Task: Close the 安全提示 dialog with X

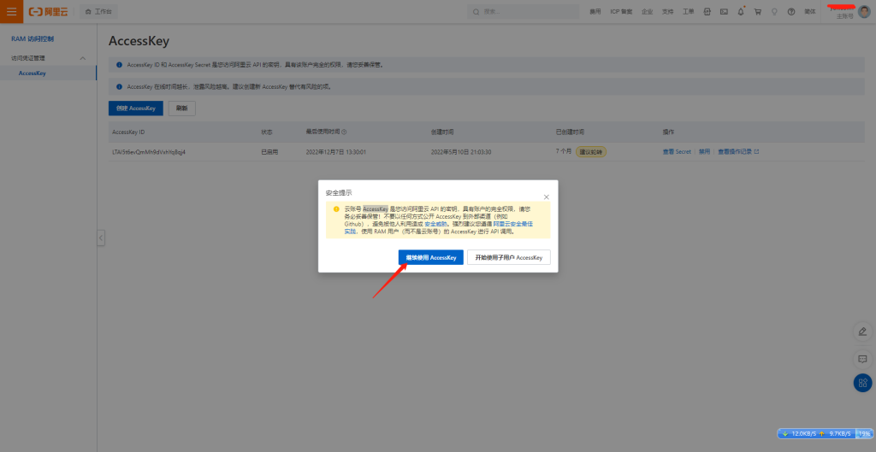Action: tap(547, 197)
